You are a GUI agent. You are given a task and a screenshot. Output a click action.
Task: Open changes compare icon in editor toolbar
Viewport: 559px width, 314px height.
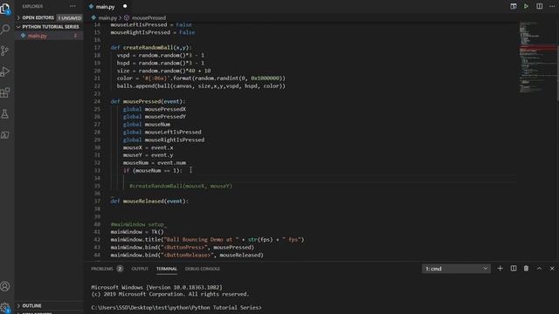(514, 6)
